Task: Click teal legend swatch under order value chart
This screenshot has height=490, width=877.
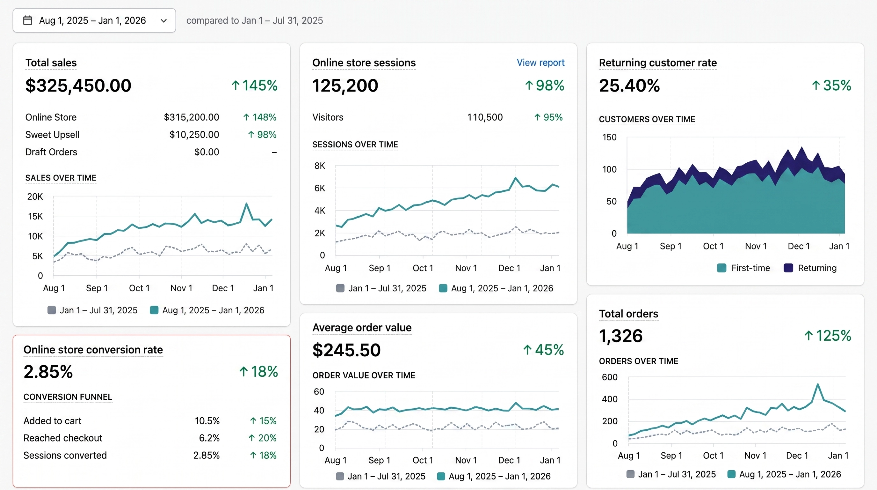Action: (x=441, y=476)
